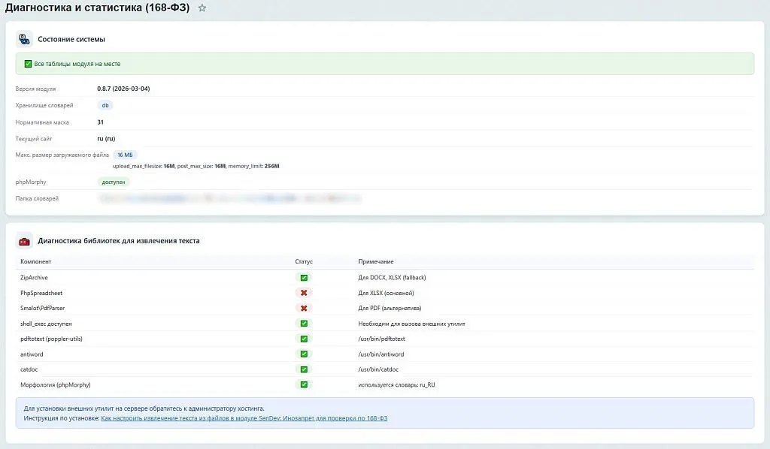The width and height of the screenshot is (770, 449).
Task: Click the red toolbox diagnostics icon
Action: click(x=23, y=241)
